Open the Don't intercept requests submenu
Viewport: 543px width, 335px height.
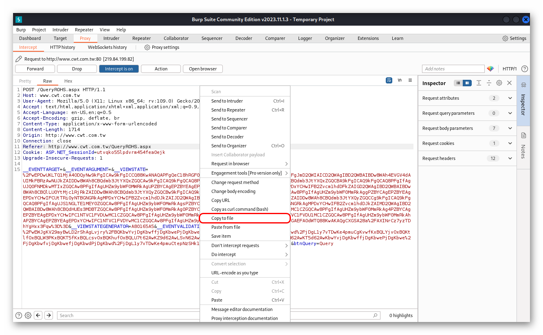coord(245,245)
